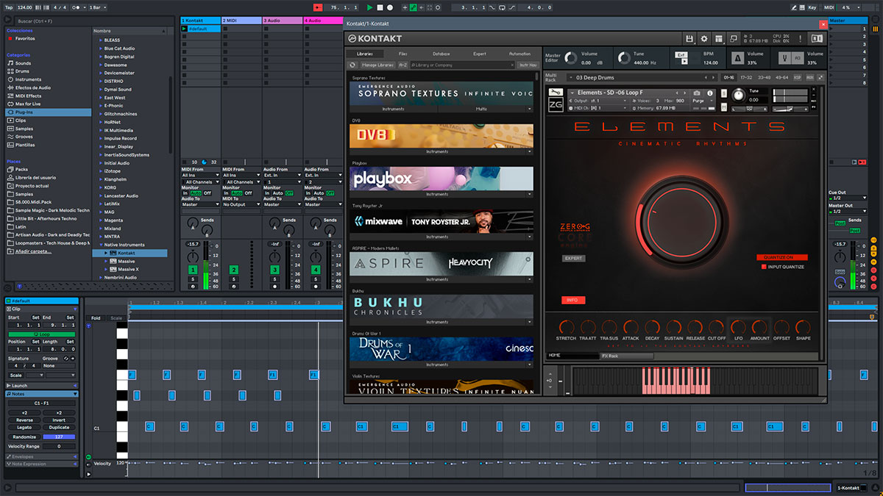Image resolution: width=883 pixels, height=496 pixels.
Task: Toggle Kontakt Ext sync button
Action: [x=682, y=54]
